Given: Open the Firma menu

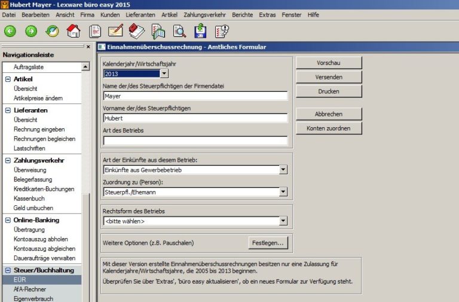Looking at the screenshot, I should coord(87,14).
